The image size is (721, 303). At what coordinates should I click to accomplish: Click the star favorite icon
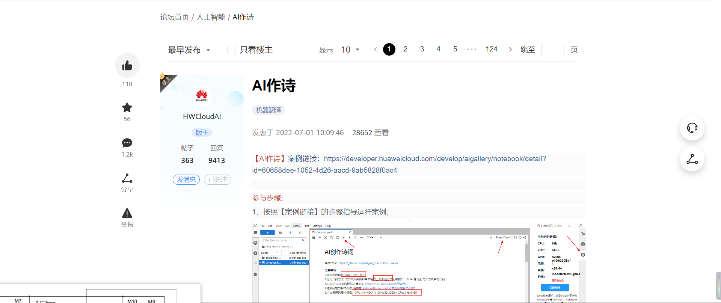(x=127, y=108)
